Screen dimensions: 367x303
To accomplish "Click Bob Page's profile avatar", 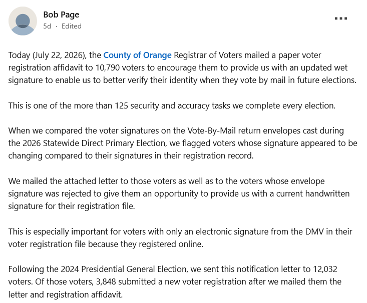I will point(23,21).
